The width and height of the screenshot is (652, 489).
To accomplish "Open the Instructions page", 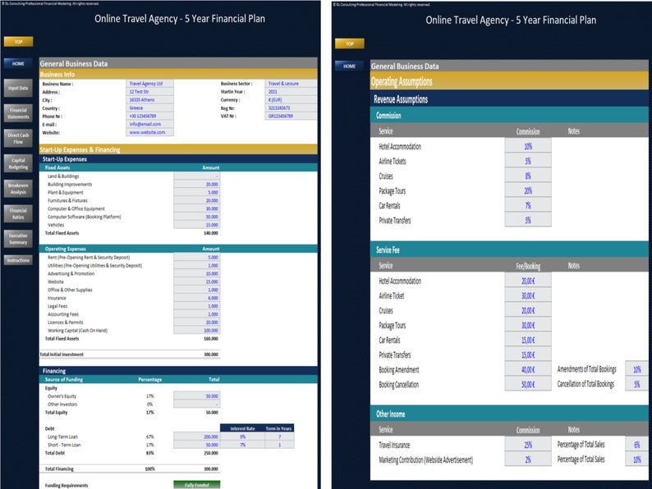I will click(18, 260).
